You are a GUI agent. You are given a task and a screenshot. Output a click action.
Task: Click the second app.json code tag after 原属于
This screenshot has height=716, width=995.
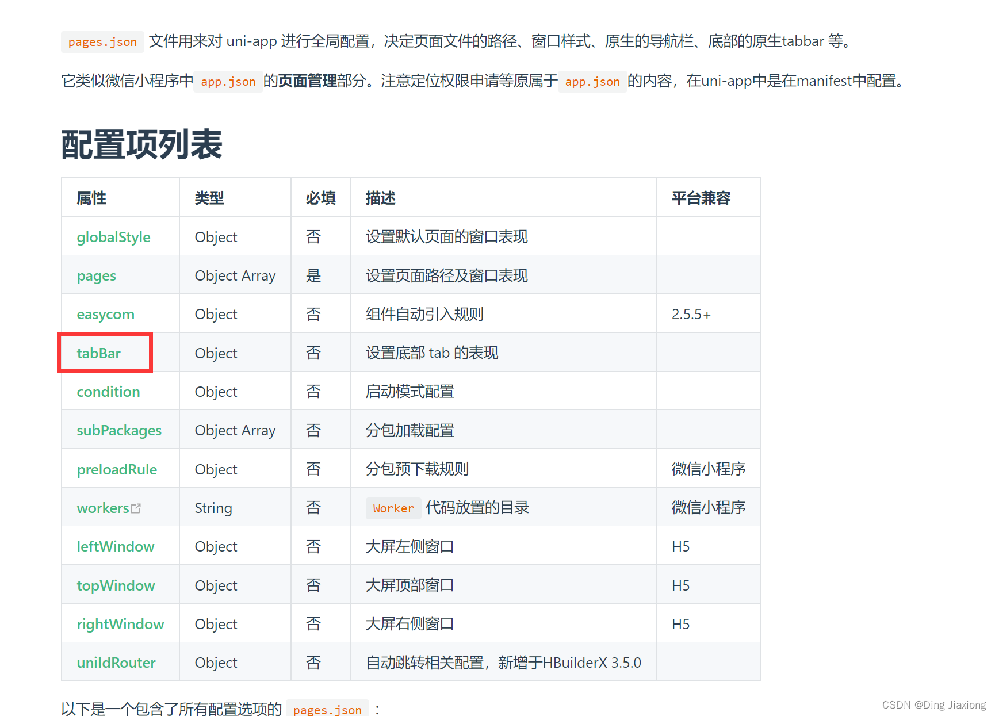[592, 82]
